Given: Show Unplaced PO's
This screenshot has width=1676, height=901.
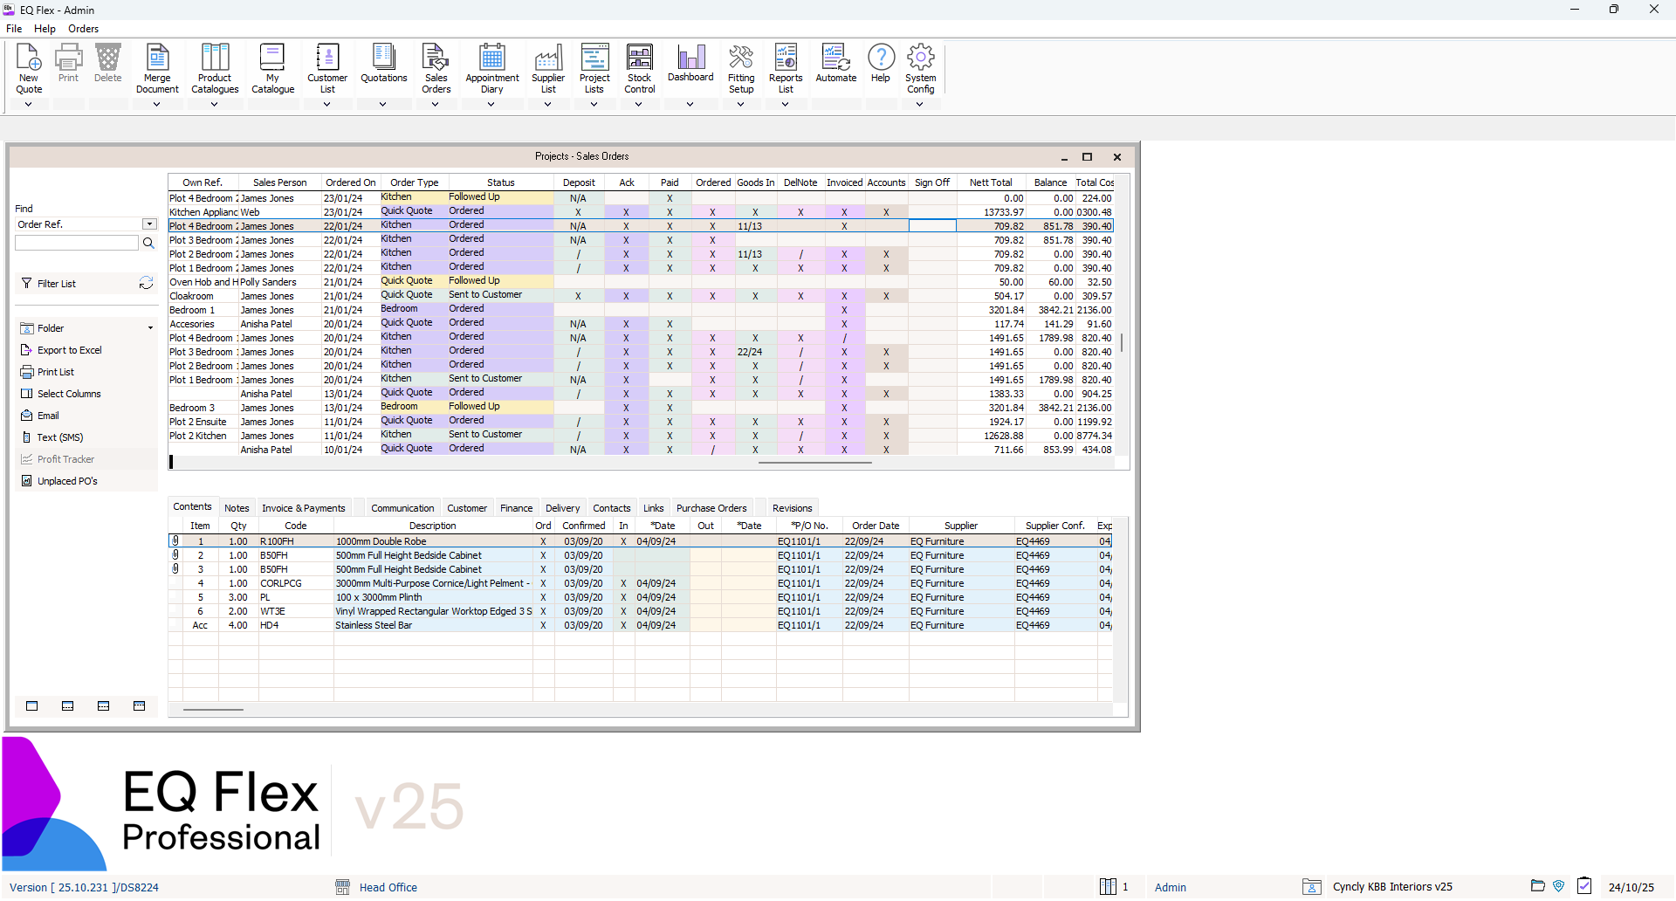Looking at the screenshot, I should click(66, 480).
